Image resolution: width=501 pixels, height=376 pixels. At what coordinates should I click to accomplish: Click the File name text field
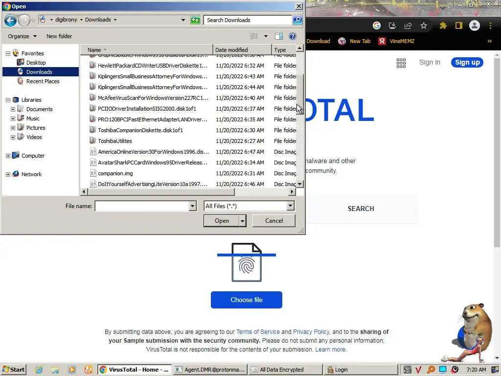coord(142,206)
